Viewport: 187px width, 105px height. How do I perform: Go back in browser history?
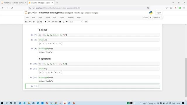(x=3, y=8)
